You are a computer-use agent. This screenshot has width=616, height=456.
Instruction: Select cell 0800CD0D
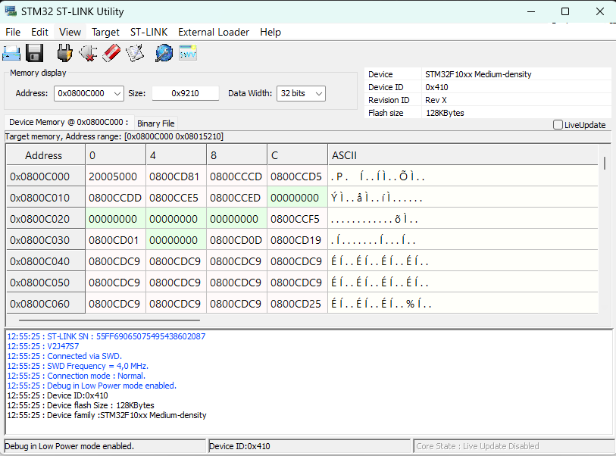tap(236, 240)
